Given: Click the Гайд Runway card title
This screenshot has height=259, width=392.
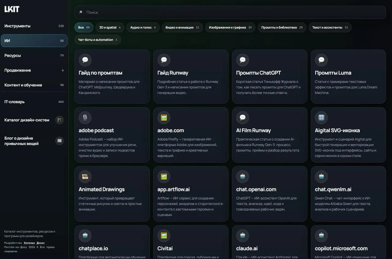Looking at the screenshot, I should tap(173, 73).
